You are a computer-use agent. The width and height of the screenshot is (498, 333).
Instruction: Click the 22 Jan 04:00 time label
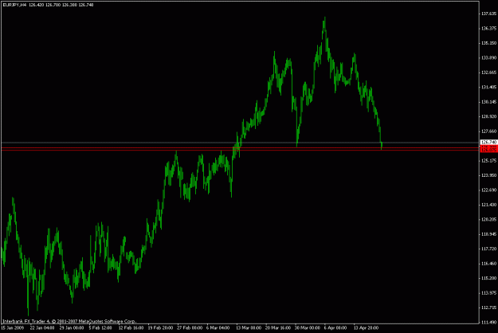tap(42, 328)
